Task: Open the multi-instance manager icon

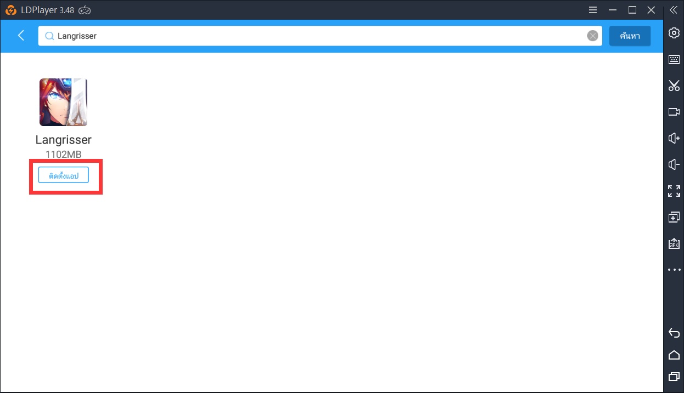Action: [674, 217]
